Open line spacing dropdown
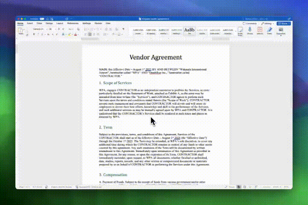 point(105,34)
